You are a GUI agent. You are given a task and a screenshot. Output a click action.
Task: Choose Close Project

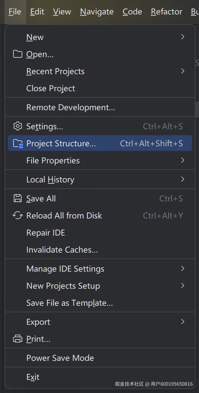click(x=50, y=88)
